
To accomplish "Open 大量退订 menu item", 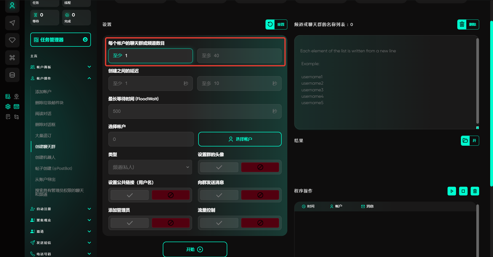I will point(43,135).
